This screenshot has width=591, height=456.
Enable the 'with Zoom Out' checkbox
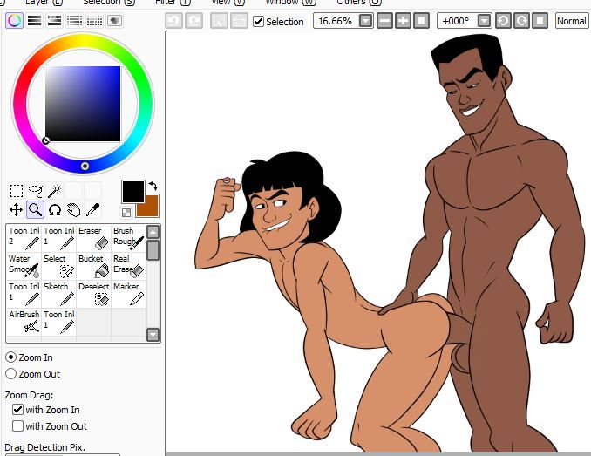(x=18, y=426)
